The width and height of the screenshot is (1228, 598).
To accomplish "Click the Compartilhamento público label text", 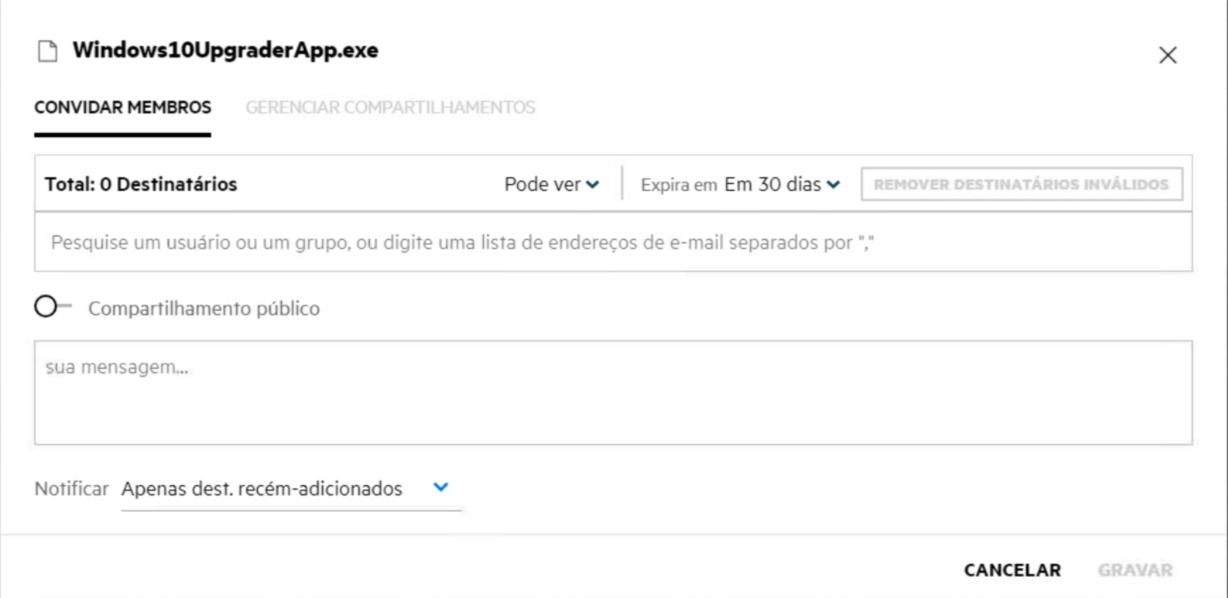I will 204,309.
